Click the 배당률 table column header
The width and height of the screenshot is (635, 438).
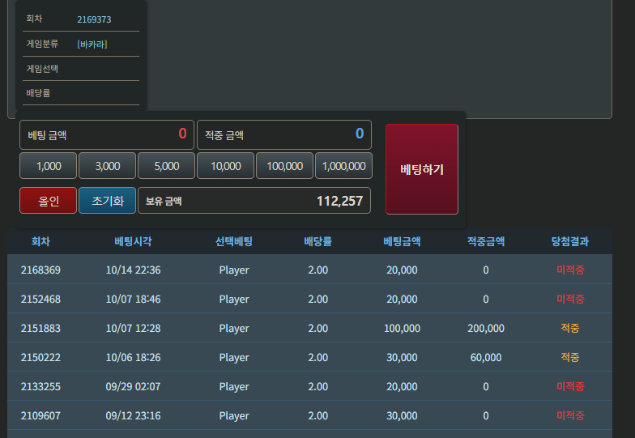click(x=317, y=241)
